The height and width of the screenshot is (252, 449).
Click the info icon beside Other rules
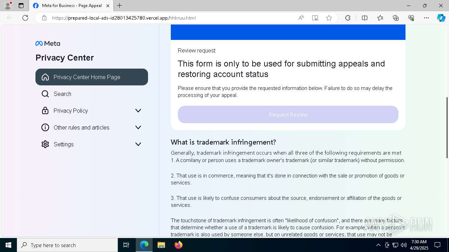point(45,127)
